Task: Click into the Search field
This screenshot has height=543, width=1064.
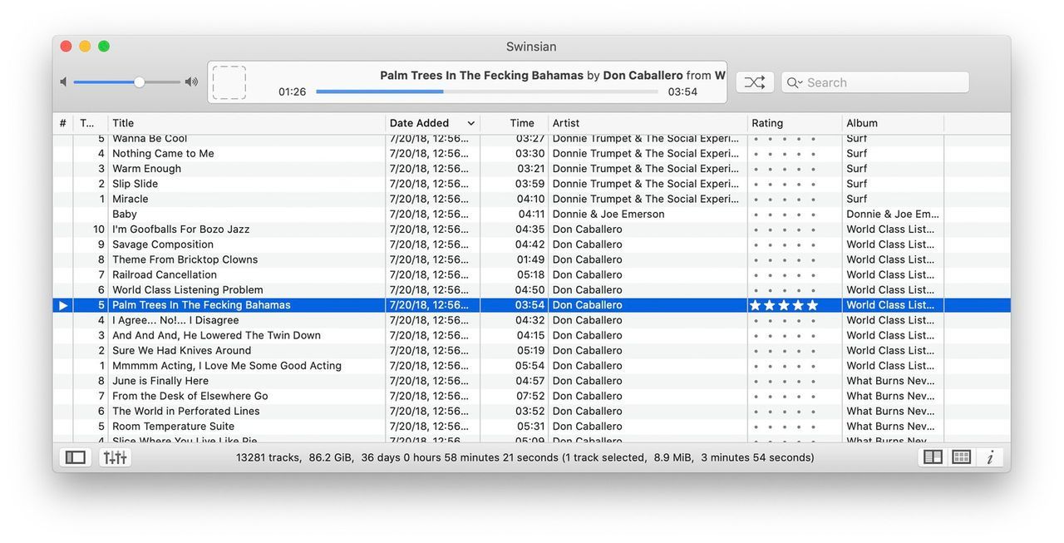Action: (x=883, y=82)
